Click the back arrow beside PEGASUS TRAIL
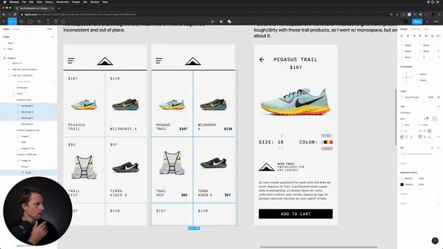This screenshot has width=443, height=249. coord(262,59)
